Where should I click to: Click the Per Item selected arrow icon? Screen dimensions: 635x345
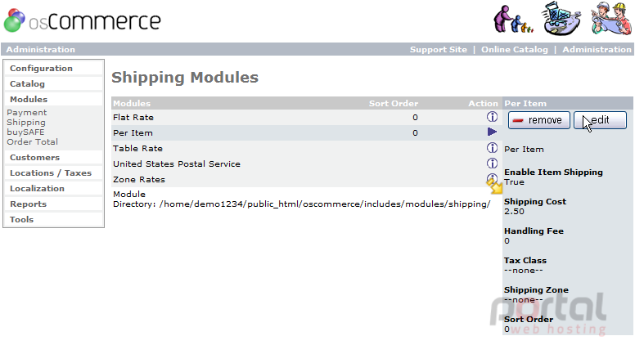pos(492,132)
